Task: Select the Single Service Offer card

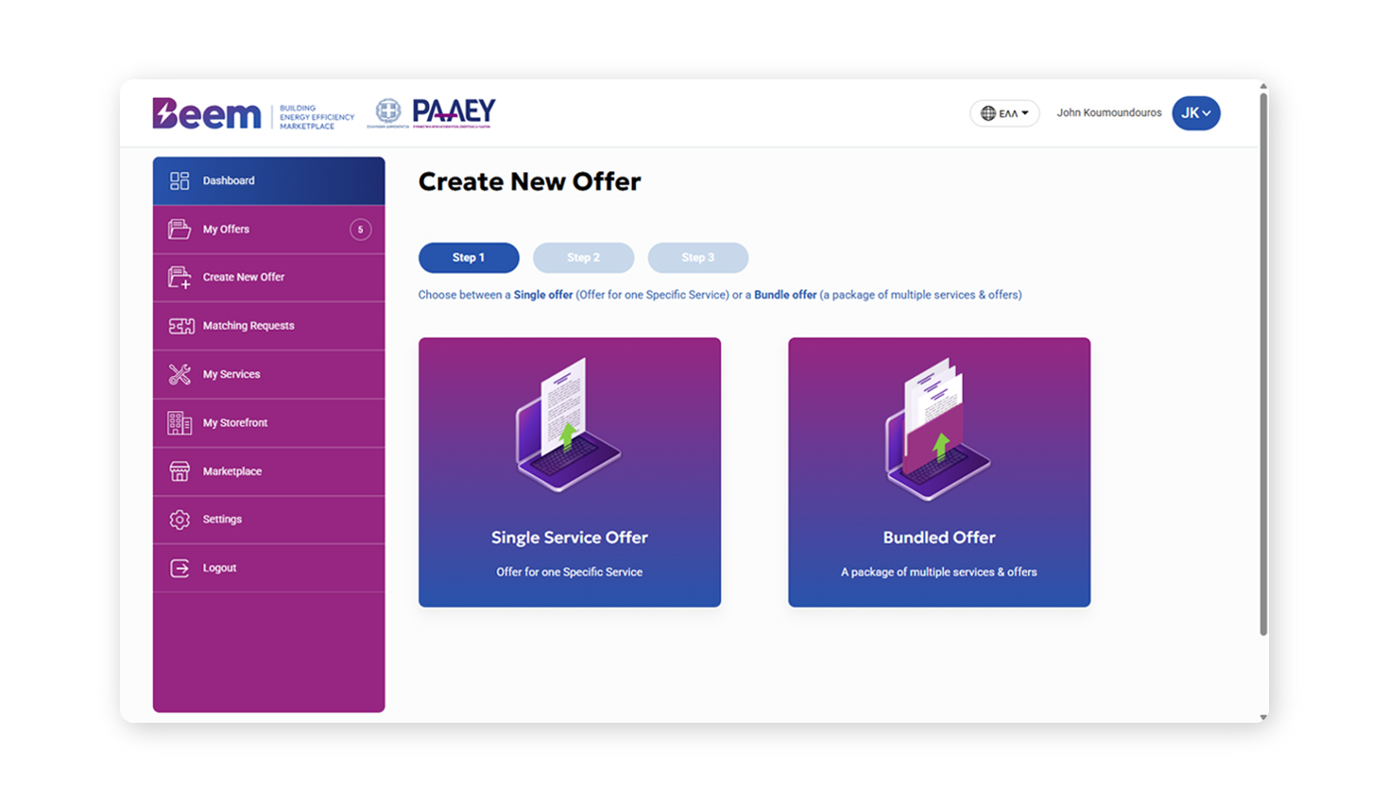Action: pos(569,471)
